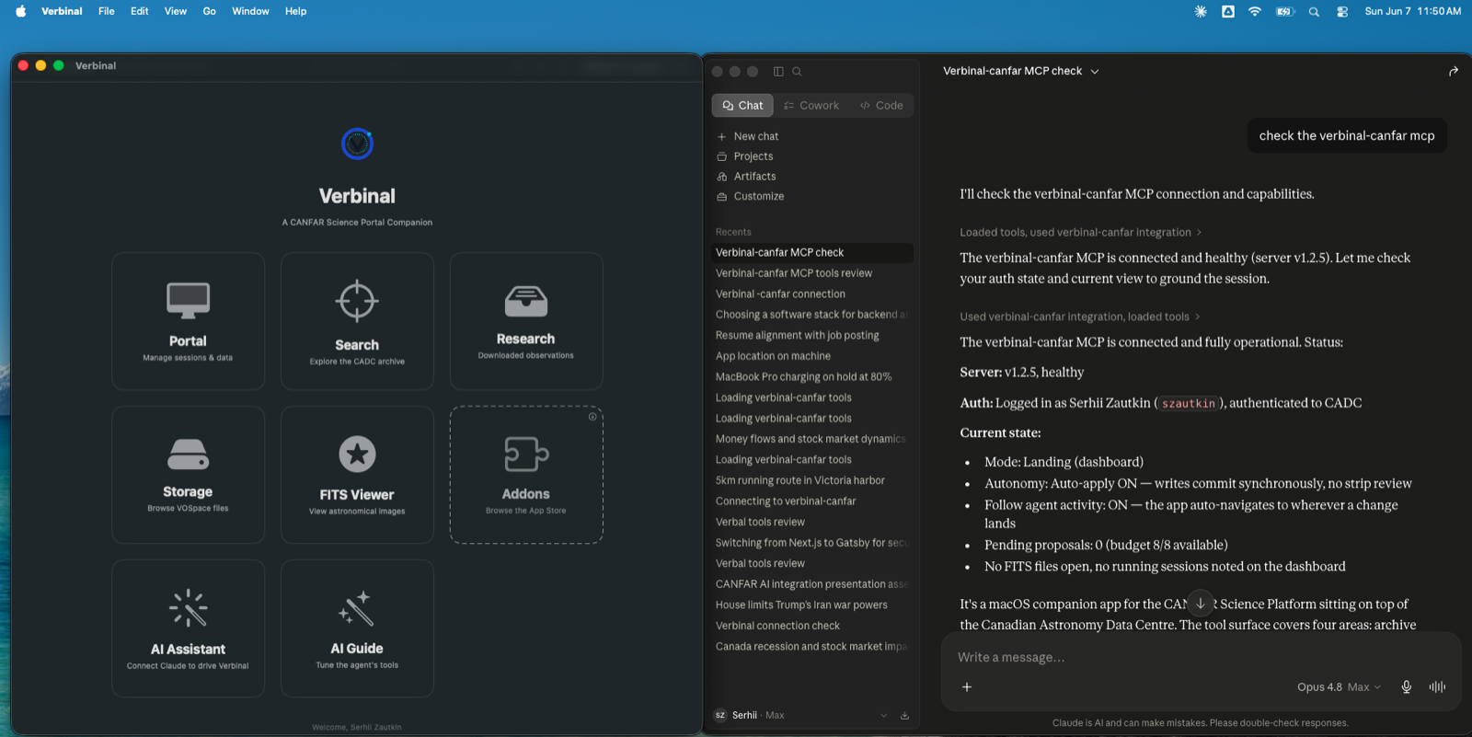Open the Edit menu
This screenshot has height=737, width=1472.
point(140,11)
